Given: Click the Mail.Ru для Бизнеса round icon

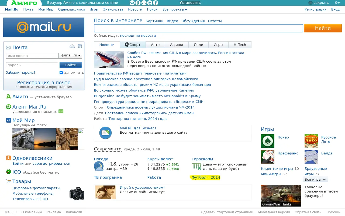Looking at the screenshot, I should point(105,133).
